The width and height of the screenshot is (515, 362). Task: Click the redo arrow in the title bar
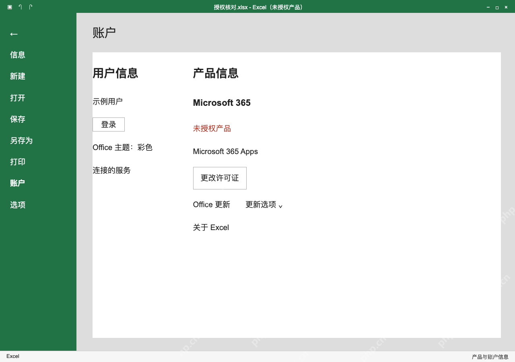31,7
